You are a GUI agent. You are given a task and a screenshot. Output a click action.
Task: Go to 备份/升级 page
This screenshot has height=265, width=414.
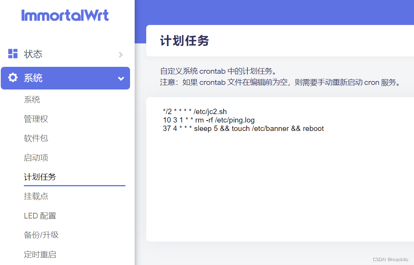tap(41, 235)
